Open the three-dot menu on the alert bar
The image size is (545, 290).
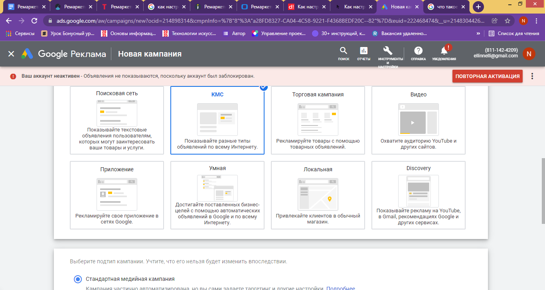[x=532, y=76]
